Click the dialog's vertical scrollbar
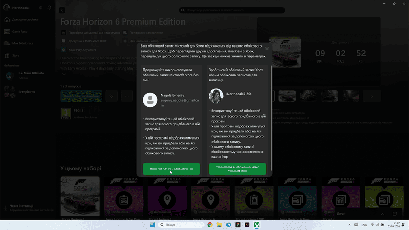This screenshot has width=409, height=230. (271, 118)
